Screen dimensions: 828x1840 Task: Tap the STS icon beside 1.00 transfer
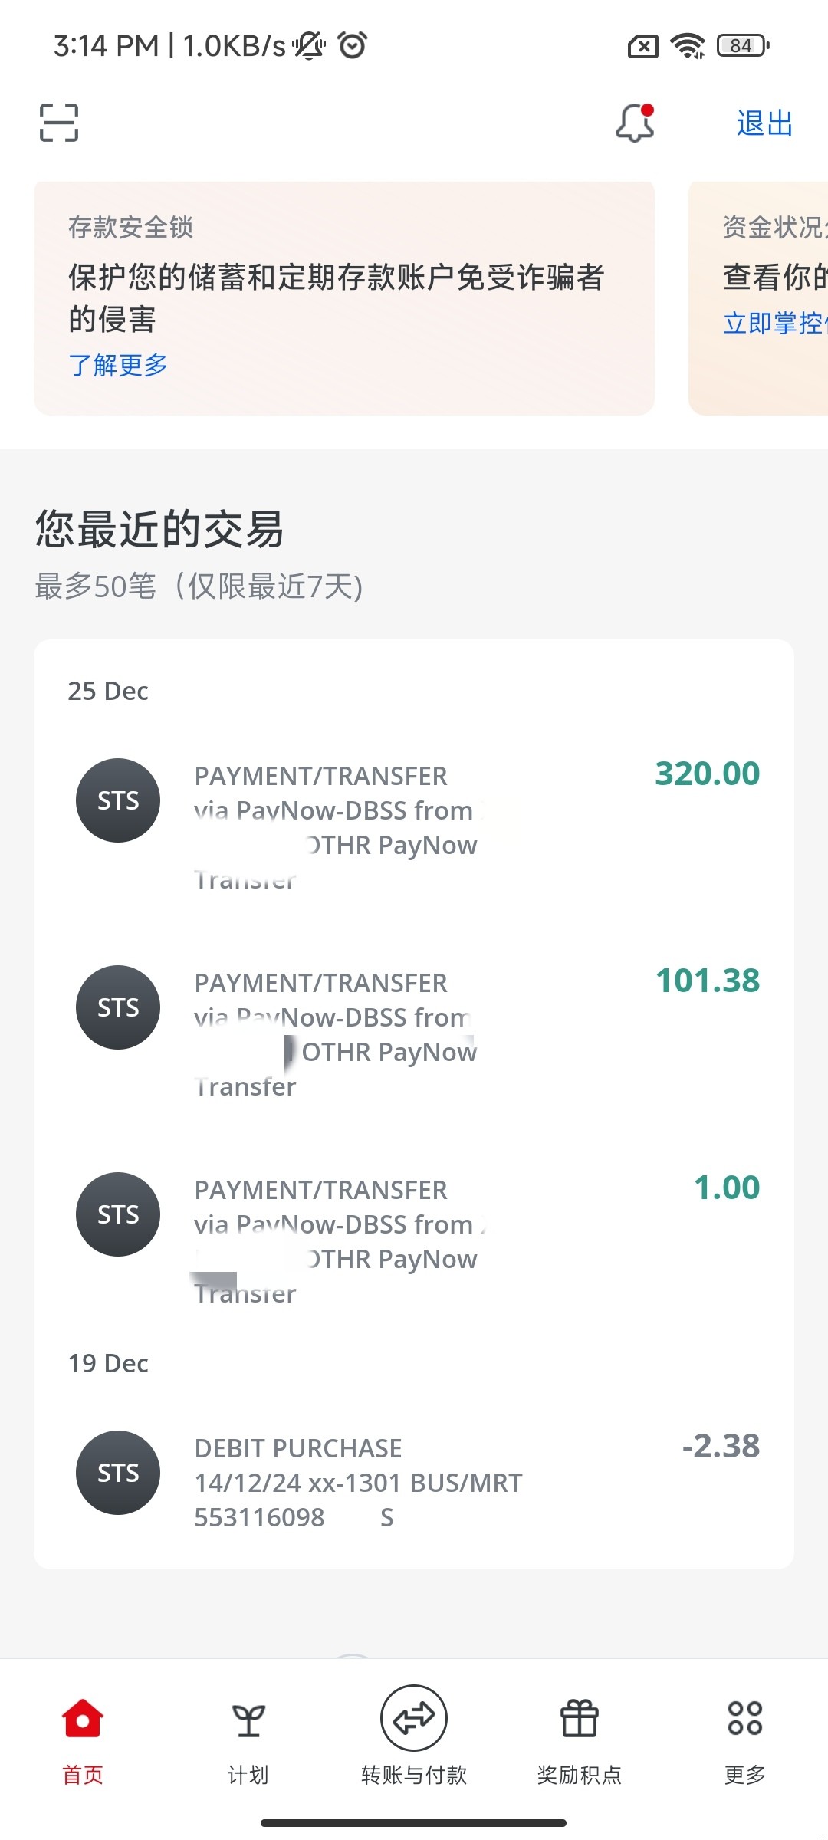point(118,1214)
